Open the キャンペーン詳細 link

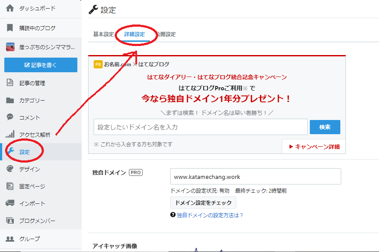(x=314, y=147)
